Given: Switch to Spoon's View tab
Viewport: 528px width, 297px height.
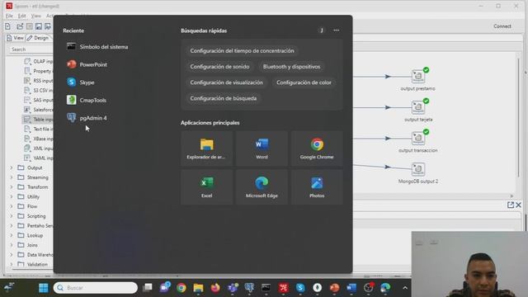Looking at the screenshot, I should pos(15,38).
